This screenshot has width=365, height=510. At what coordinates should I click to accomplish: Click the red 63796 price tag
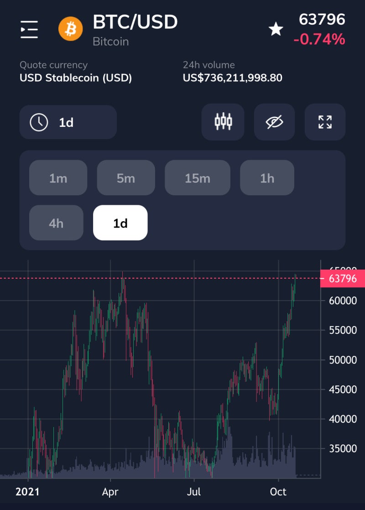click(343, 278)
